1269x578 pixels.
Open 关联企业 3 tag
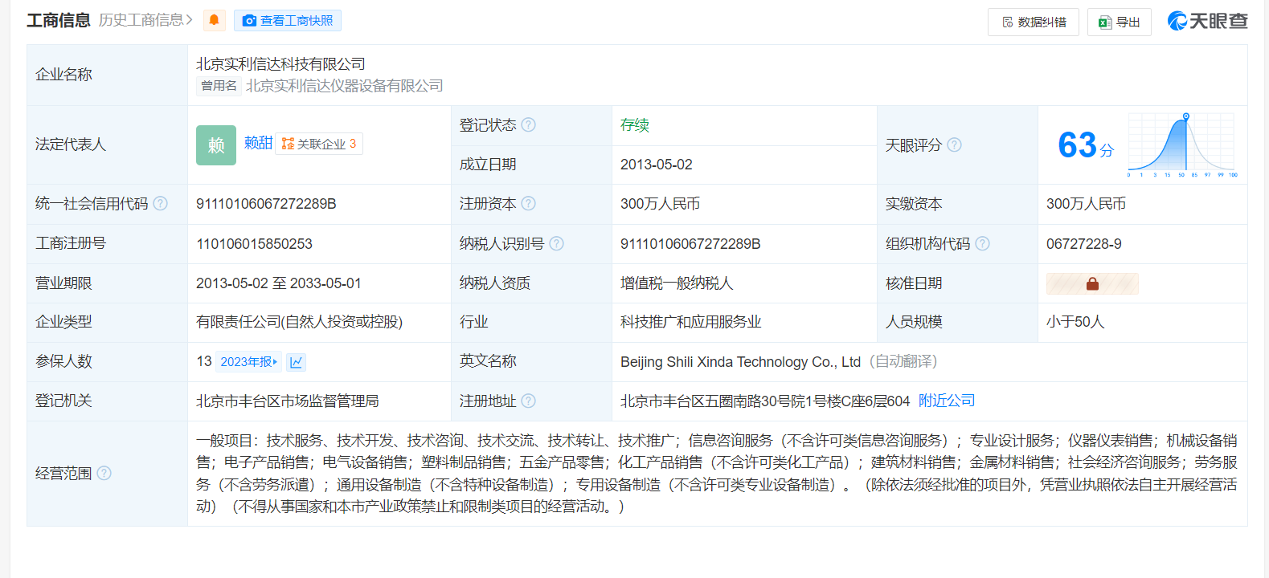(319, 144)
